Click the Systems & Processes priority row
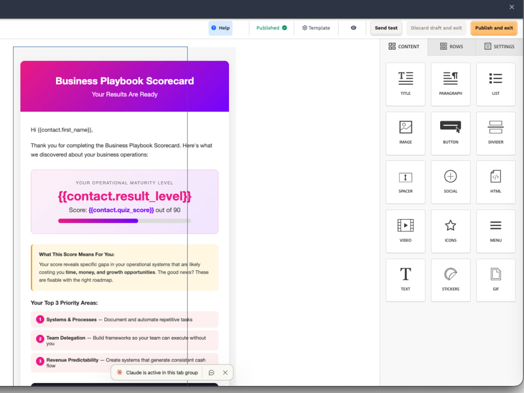Image resolution: width=524 pixels, height=393 pixels. point(125,320)
